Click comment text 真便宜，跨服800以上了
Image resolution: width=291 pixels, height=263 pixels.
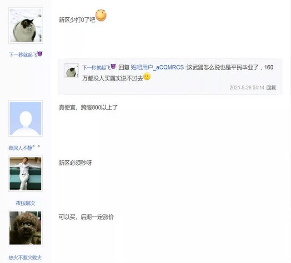pos(88,107)
